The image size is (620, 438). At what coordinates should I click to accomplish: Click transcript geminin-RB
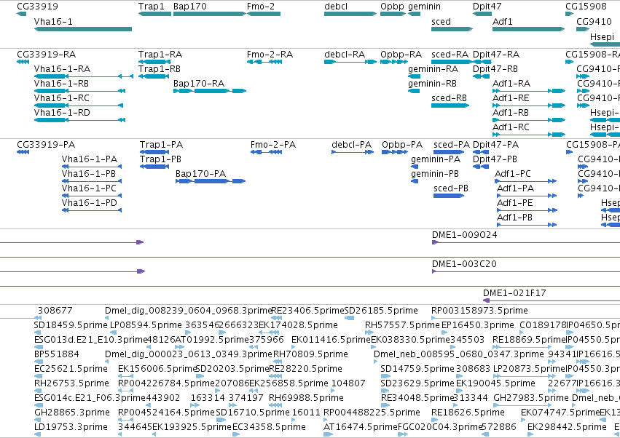tap(414, 91)
